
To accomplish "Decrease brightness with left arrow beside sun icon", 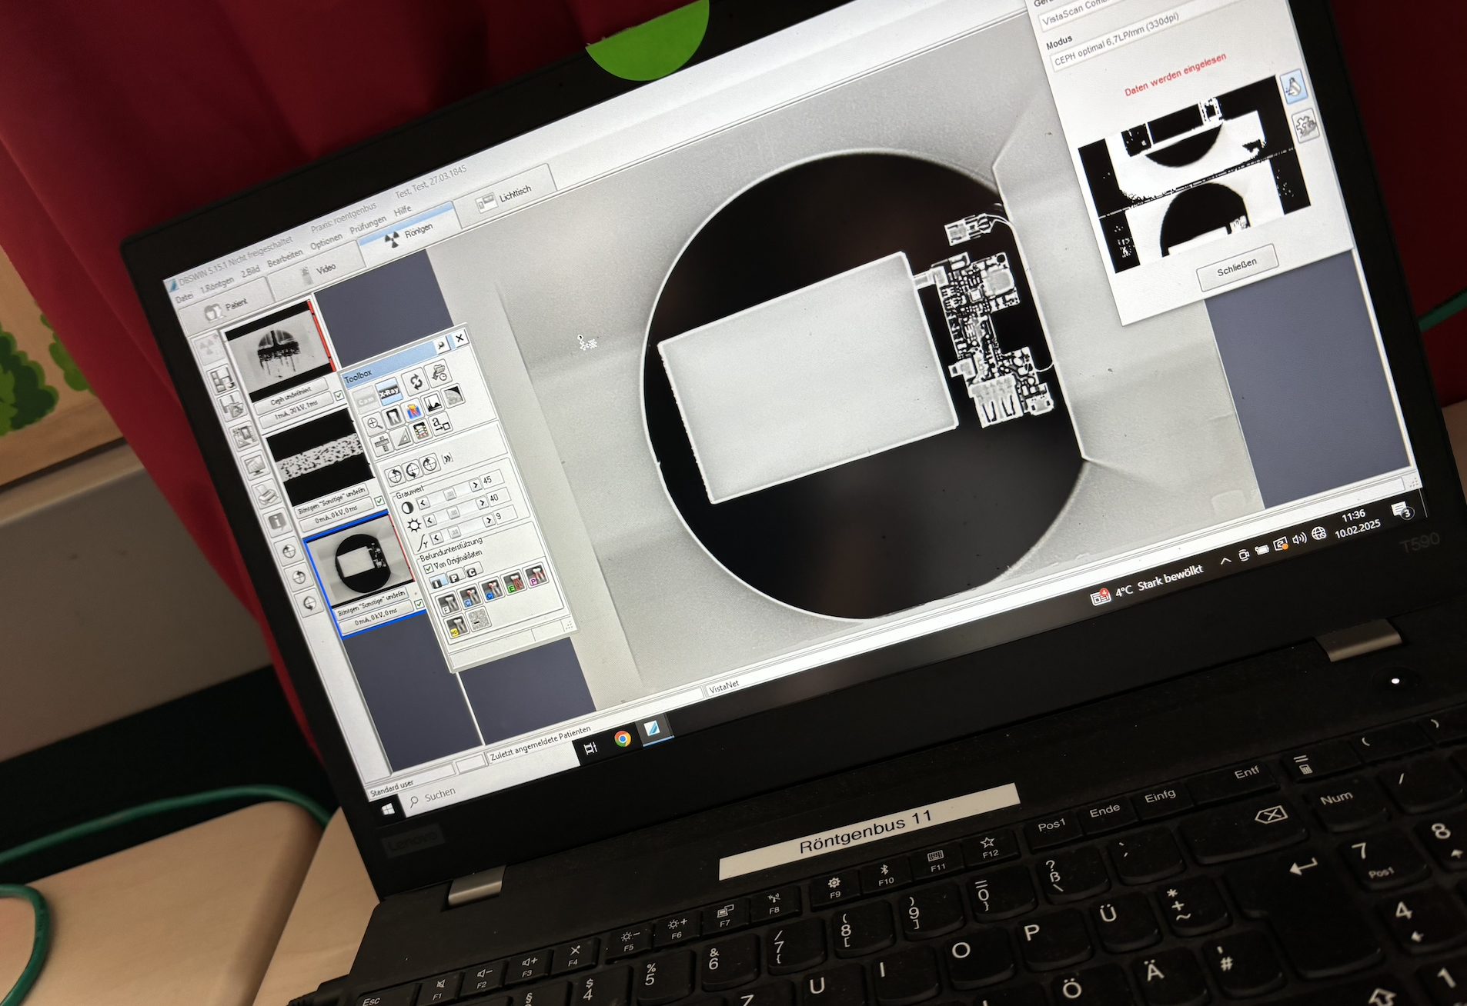I will point(430,521).
